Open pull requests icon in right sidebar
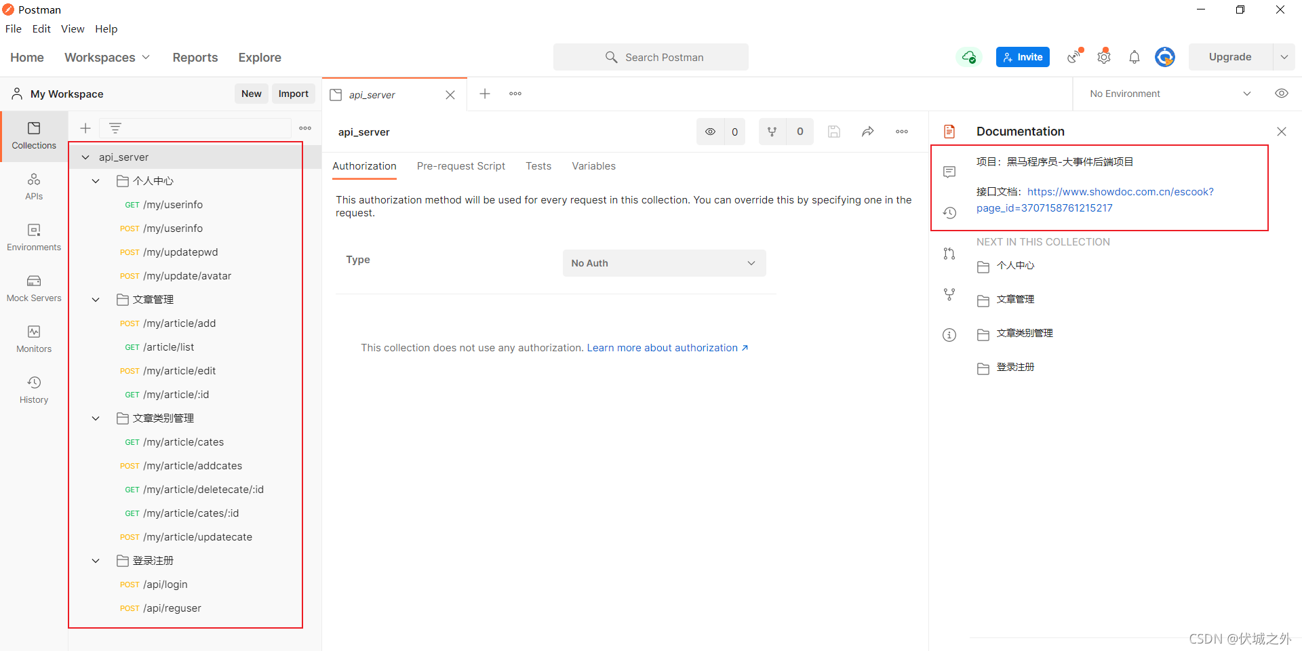The image size is (1302, 651). click(949, 254)
